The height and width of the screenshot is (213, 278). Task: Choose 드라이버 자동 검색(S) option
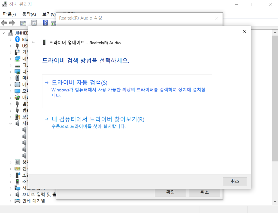click(x=127, y=91)
